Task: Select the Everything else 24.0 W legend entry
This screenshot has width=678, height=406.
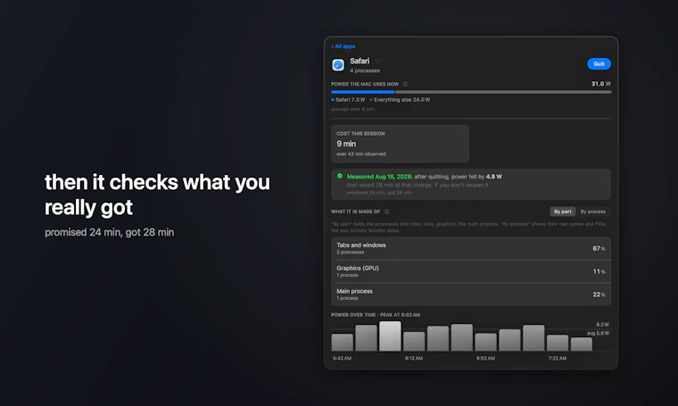Action: pos(400,99)
